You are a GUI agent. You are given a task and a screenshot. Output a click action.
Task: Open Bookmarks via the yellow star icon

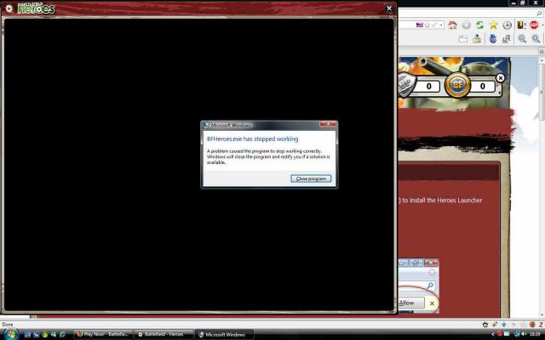(x=493, y=25)
